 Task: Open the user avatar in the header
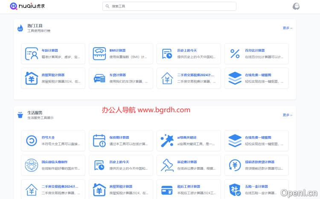point(296,6)
